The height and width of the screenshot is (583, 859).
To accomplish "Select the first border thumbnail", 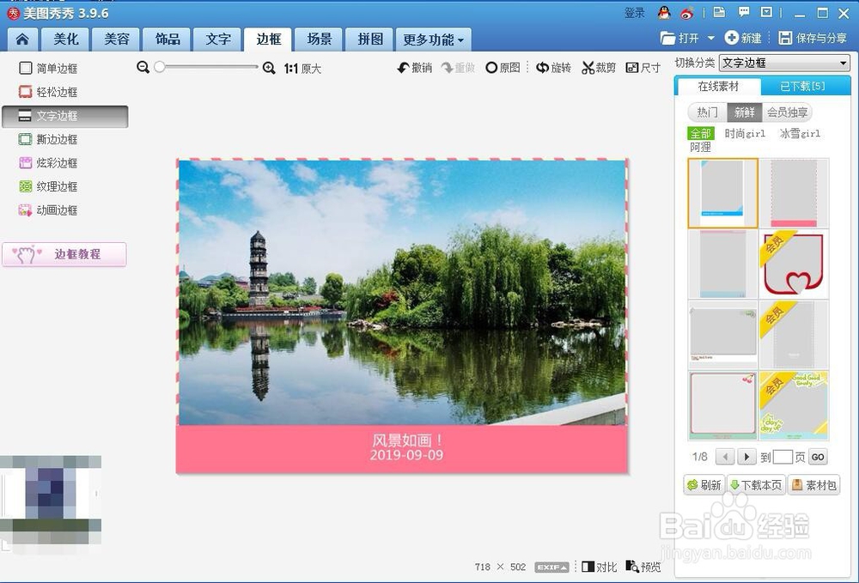I will (x=722, y=192).
